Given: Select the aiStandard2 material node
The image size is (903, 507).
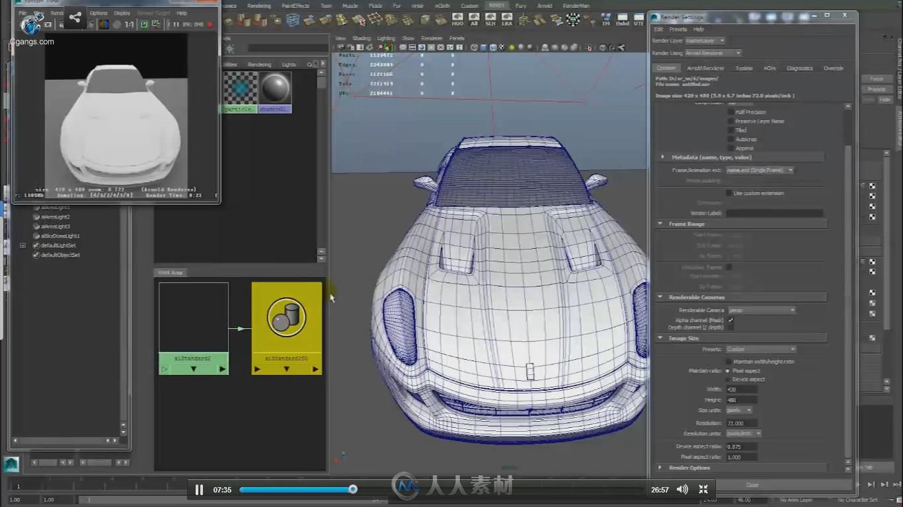Looking at the screenshot, I should (194, 328).
